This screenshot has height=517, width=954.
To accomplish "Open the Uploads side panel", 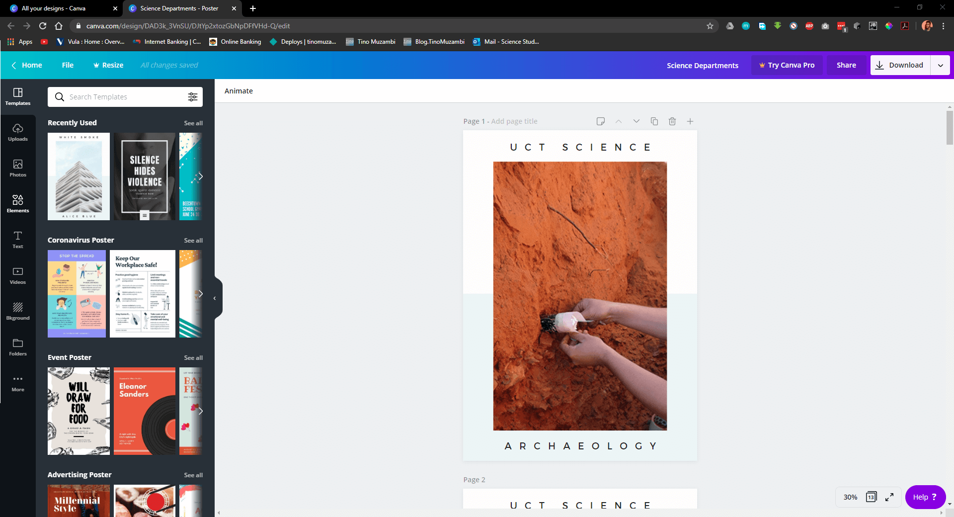I will click(18, 132).
